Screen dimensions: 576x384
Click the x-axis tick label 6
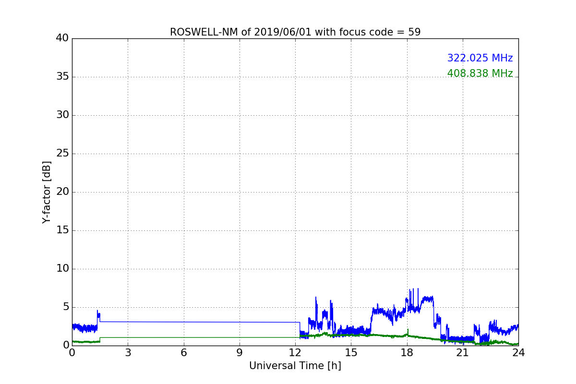click(183, 352)
